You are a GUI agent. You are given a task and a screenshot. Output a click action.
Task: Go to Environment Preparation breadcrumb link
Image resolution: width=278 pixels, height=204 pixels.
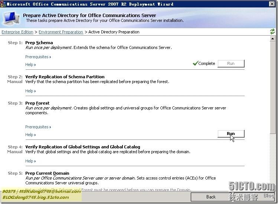coord(61,32)
